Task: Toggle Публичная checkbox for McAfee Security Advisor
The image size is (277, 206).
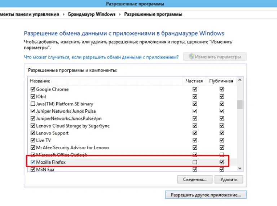Action: coord(222,147)
